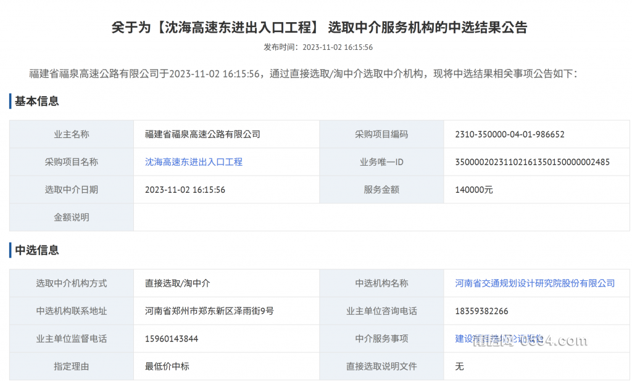Click the 选取中介日期 label cell
The width and height of the screenshot is (632, 382).
(72, 190)
